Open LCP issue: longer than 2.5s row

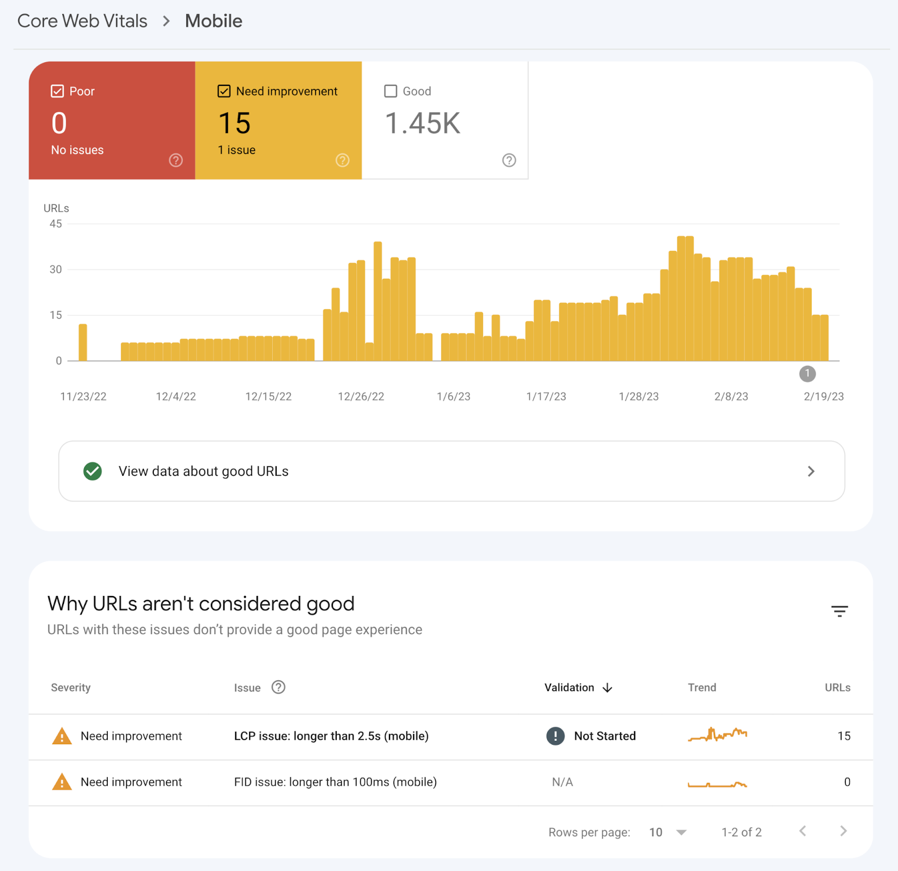coord(331,736)
